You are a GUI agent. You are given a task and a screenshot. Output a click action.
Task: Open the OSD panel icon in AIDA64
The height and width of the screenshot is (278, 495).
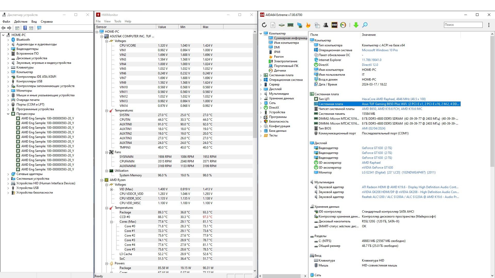click(334, 25)
